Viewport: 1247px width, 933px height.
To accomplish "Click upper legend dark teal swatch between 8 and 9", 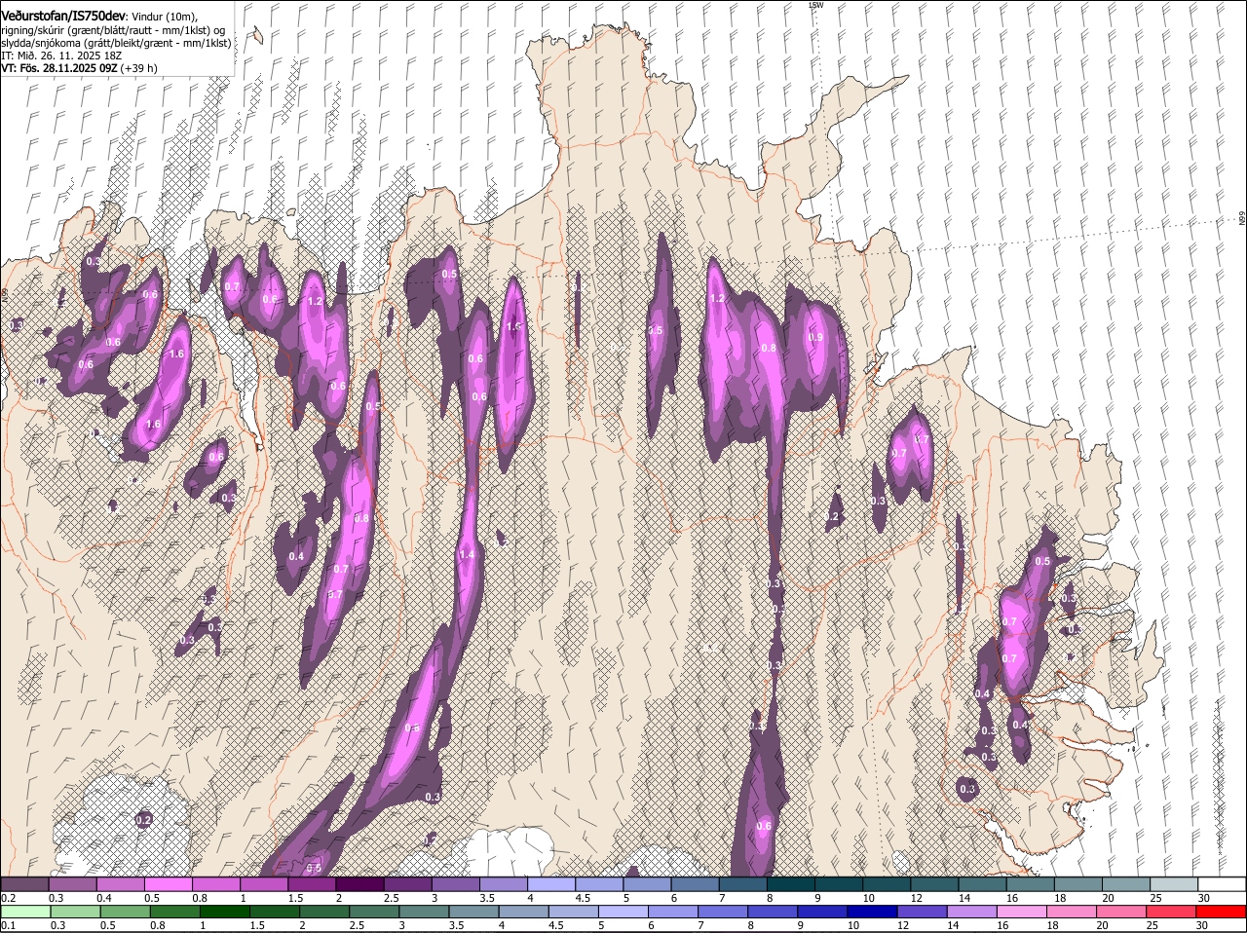I will (791, 884).
